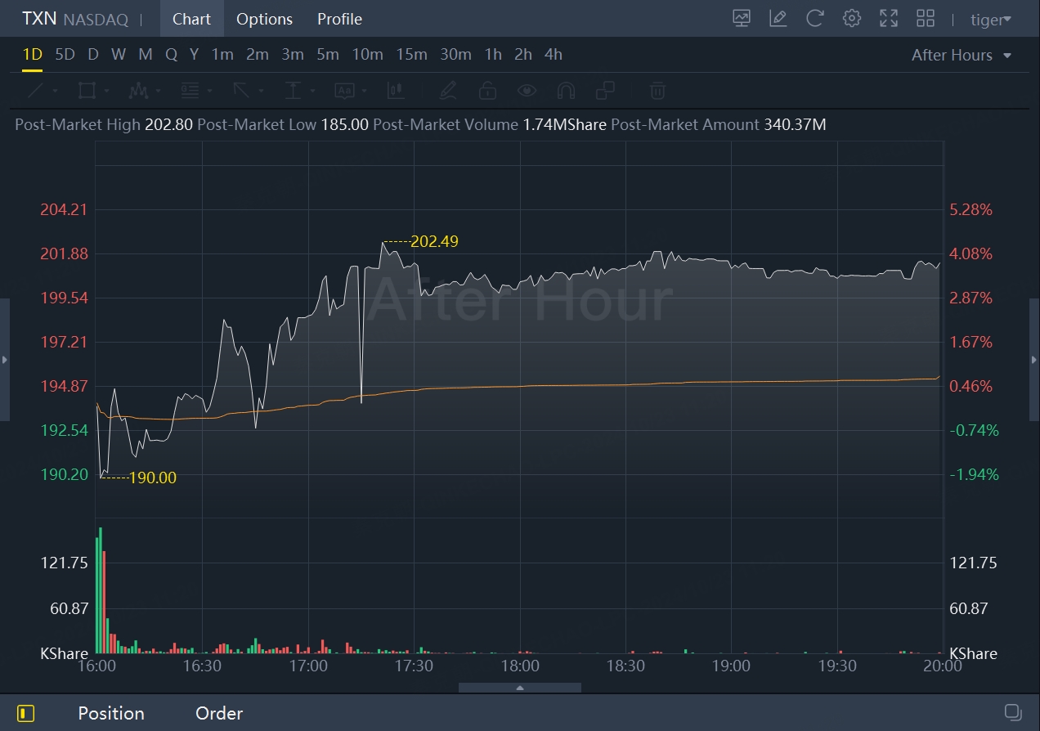Open the After Hours session dropdown

click(x=962, y=55)
